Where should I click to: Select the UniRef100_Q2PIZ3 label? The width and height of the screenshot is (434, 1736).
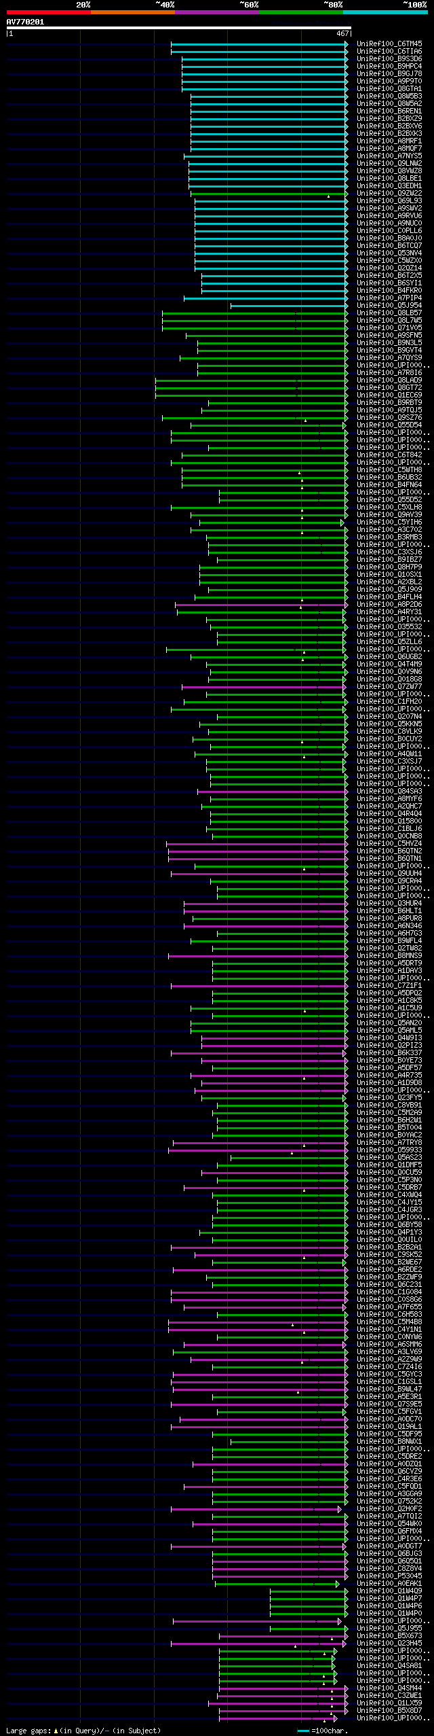389,1046
